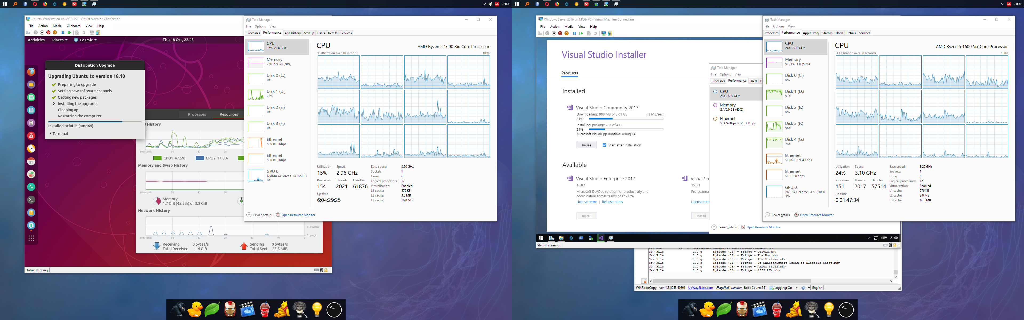Show hidden tray icons in Windows Server taskbar
The height and width of the screenshot is (320, 1024).
870,238
